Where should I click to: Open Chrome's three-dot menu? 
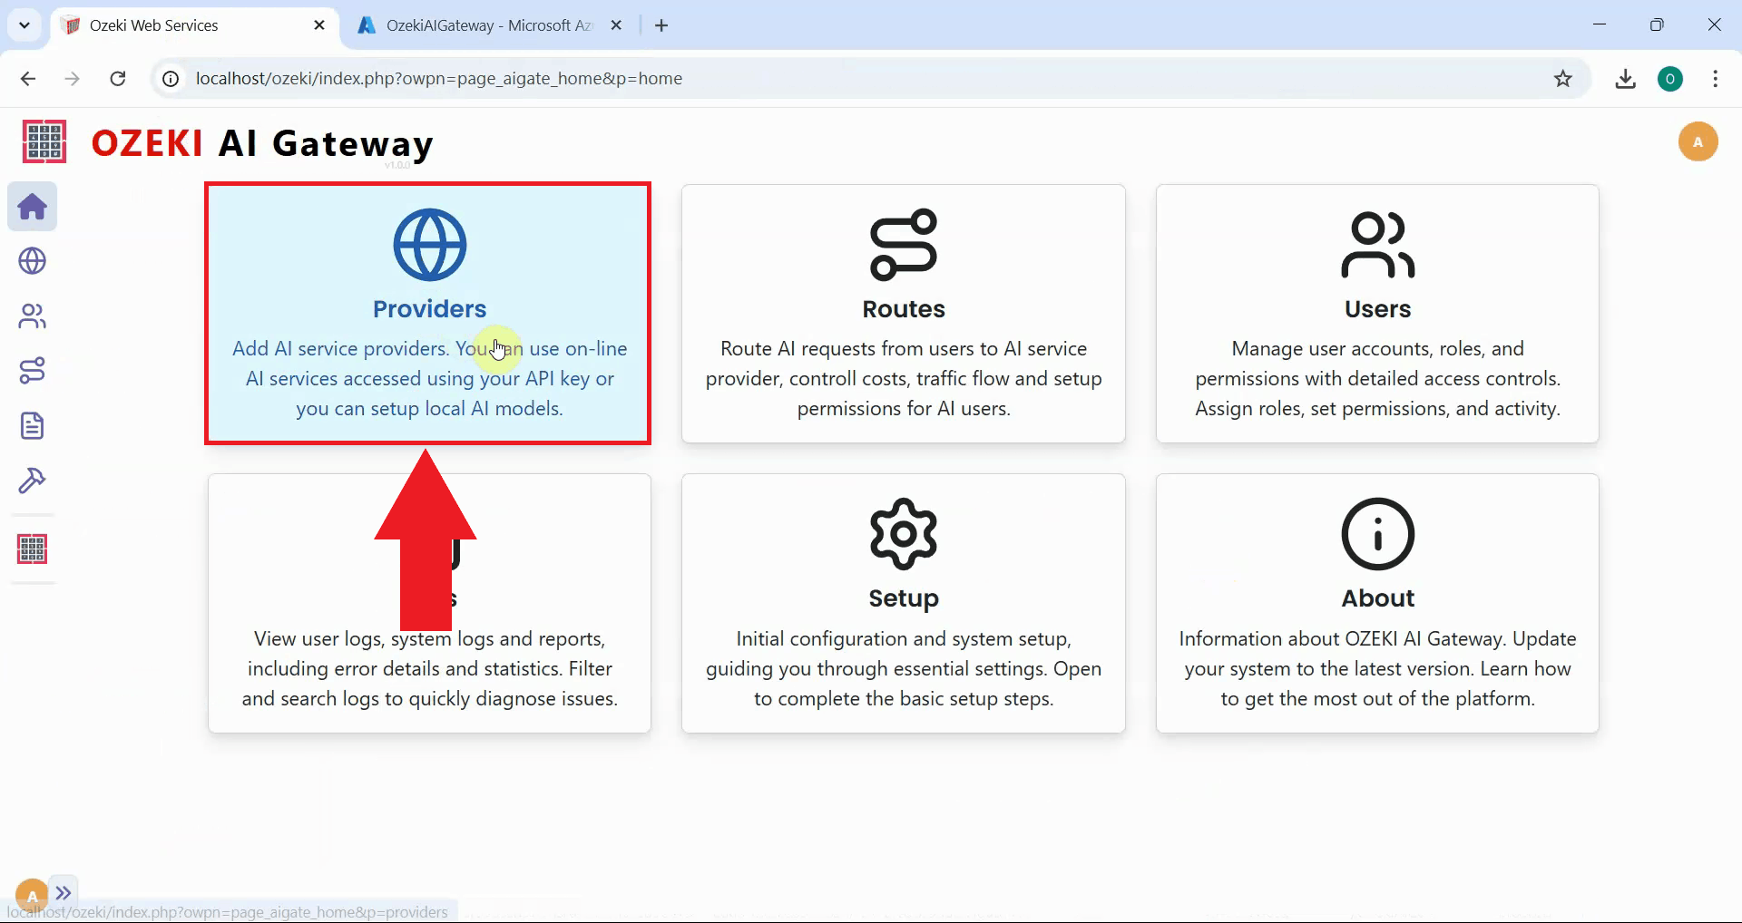pos(1715,79)
